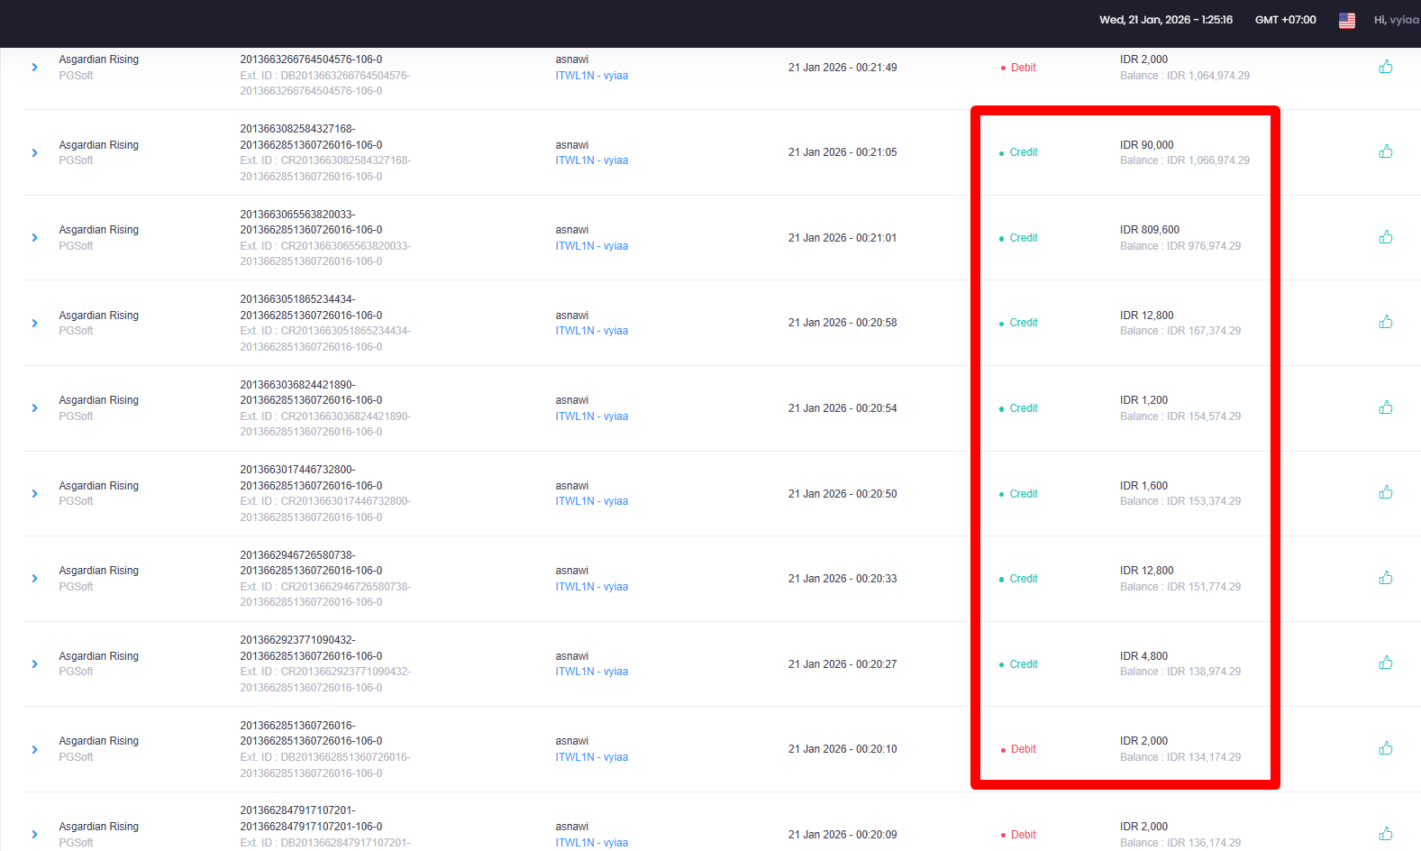Open ITWL1N - vyiaa link in 00:20:58 row
1421x851 pixels.
click(x=592, y=331)
